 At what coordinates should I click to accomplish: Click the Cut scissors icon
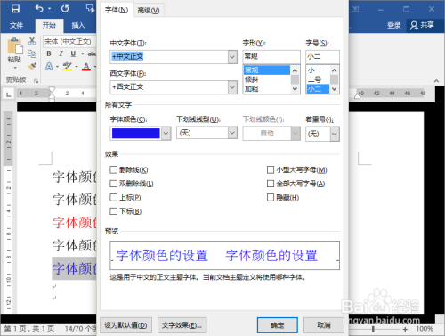click(32, 41)
